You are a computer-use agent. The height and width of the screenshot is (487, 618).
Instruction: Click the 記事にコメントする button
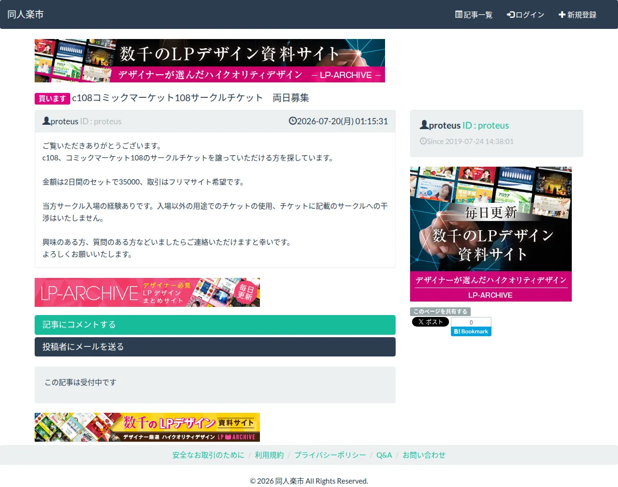coord(215,325)
